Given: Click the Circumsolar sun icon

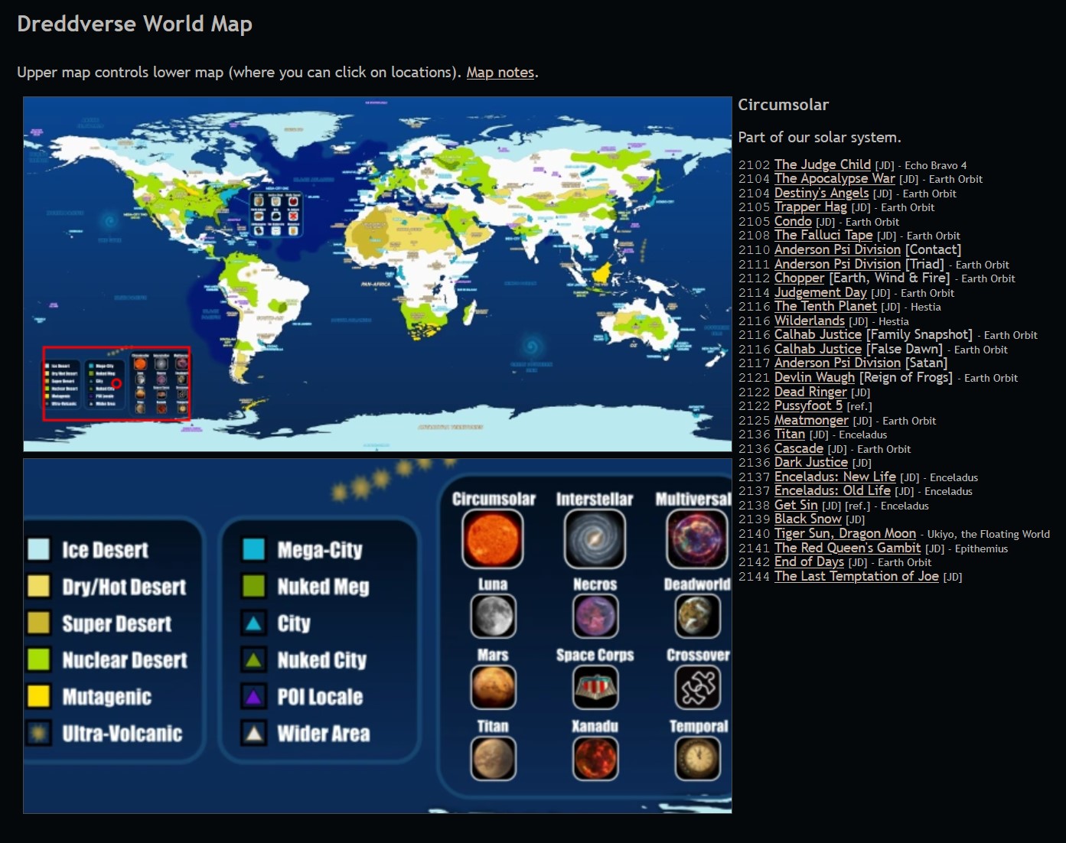Looking at the screenshot, I should pyautogui.click(x=493, y=539).
